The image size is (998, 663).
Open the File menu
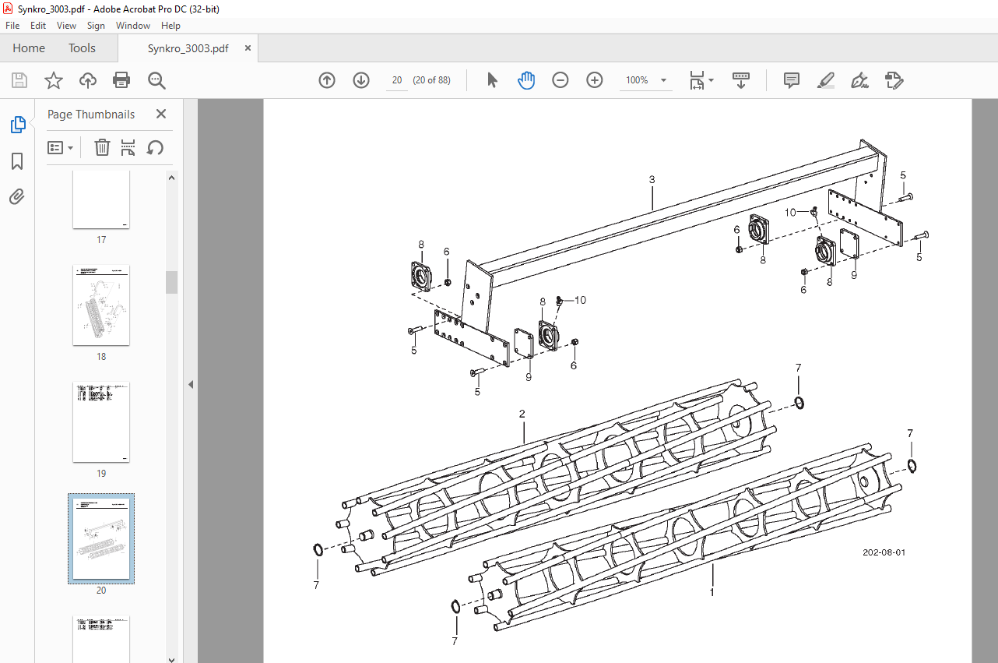tap(12, 26)
